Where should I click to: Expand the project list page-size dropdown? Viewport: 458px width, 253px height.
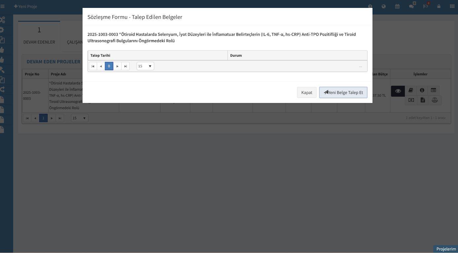pos(80,118)
